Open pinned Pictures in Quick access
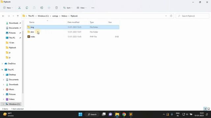This screenshot has width=211, height=118. [12, 33]
